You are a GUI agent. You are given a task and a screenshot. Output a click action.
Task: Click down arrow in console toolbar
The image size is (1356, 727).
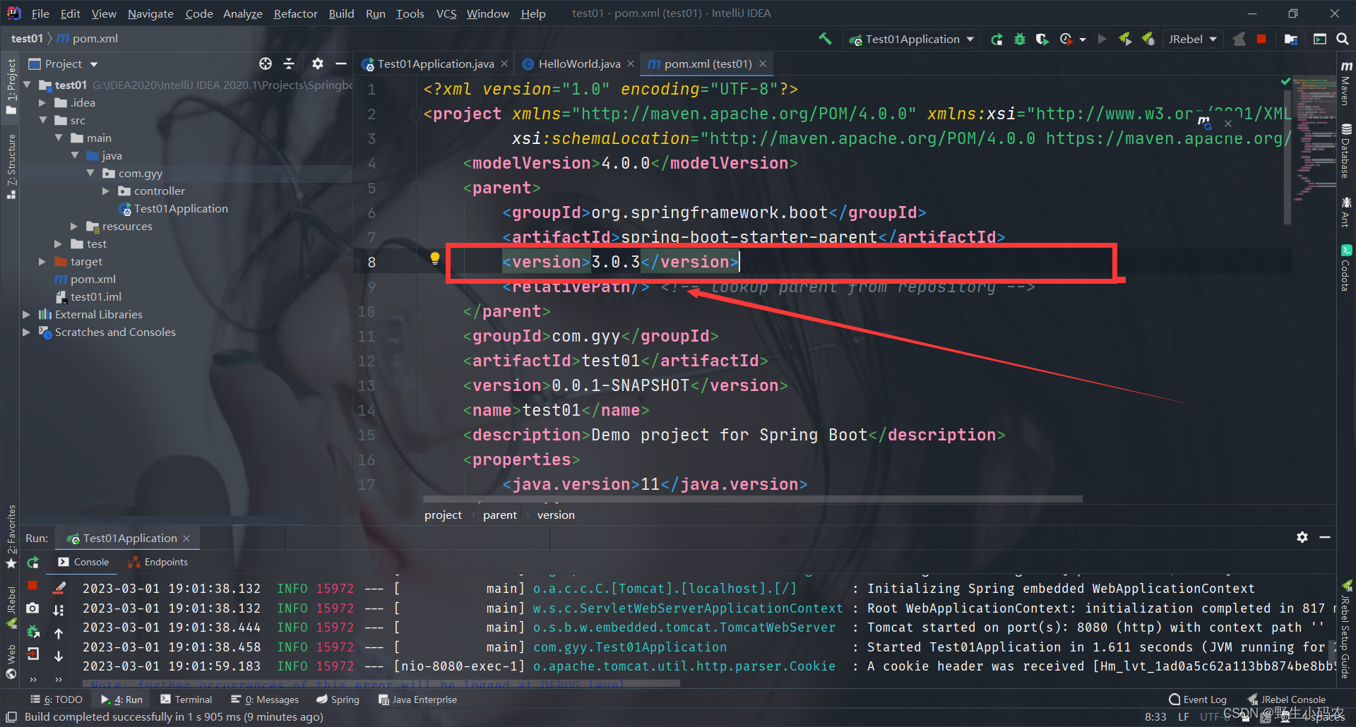coord(59,656)
